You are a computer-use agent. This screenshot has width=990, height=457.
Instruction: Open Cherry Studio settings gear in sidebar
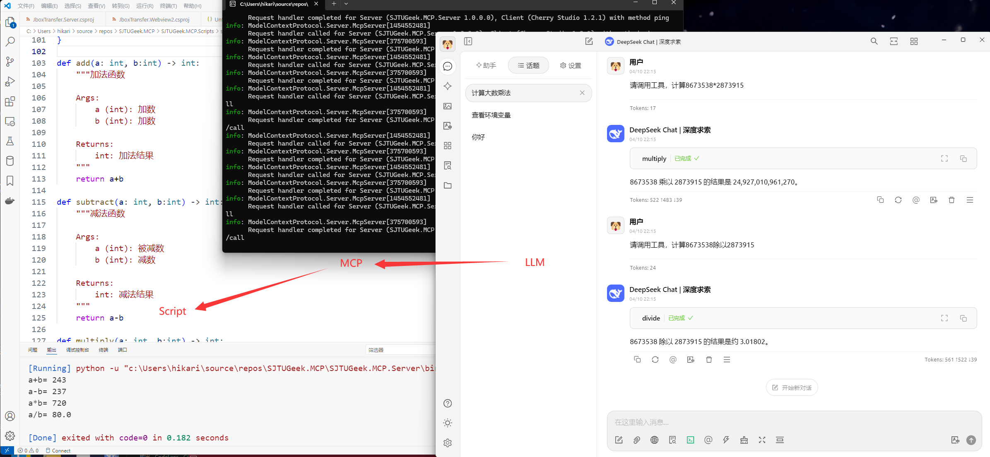point(448,443)
